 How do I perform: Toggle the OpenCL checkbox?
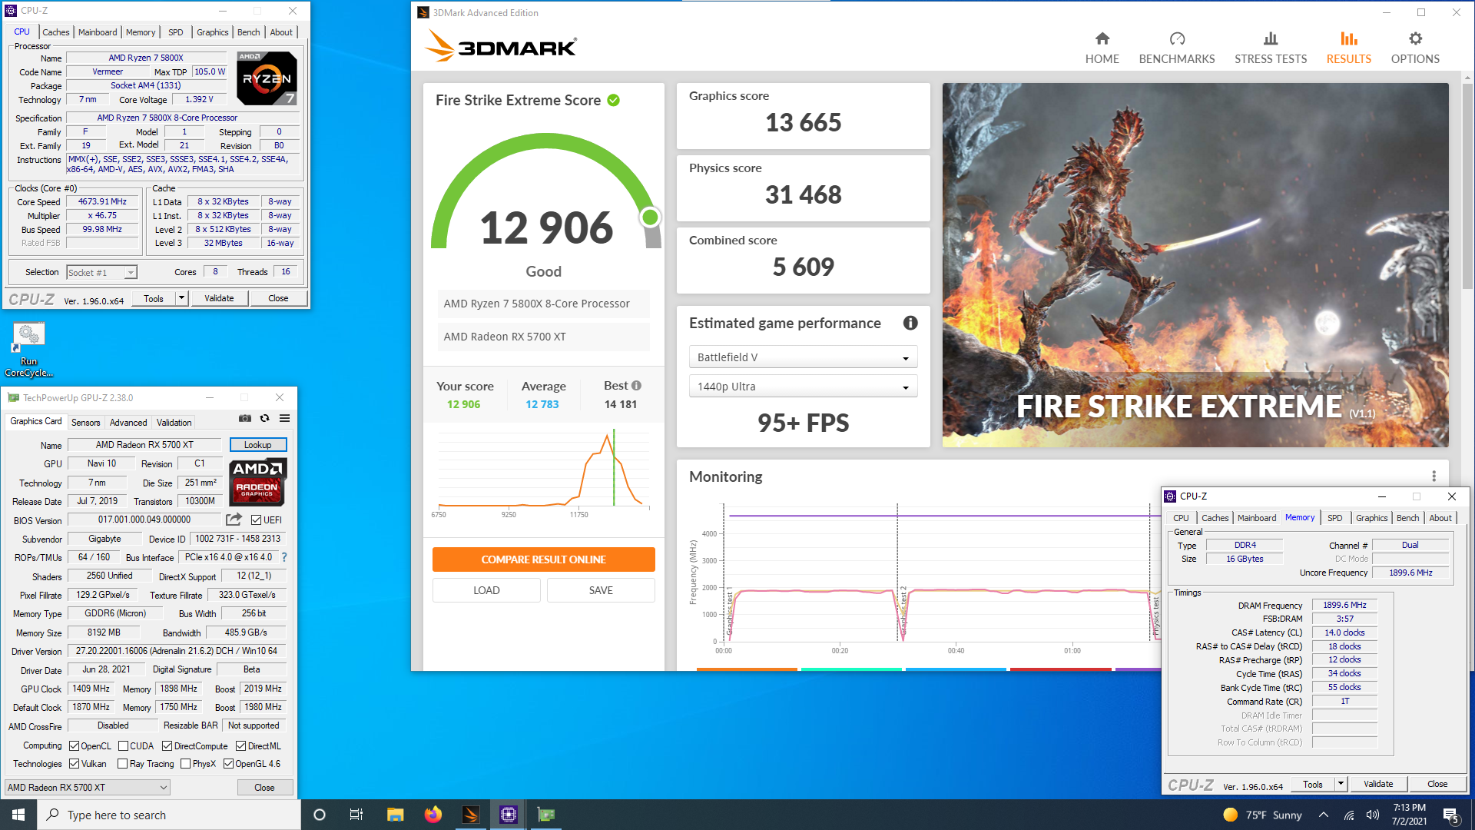tap(75, 746)
